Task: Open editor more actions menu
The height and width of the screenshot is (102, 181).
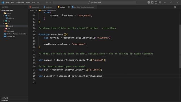Action: (178, 7)
